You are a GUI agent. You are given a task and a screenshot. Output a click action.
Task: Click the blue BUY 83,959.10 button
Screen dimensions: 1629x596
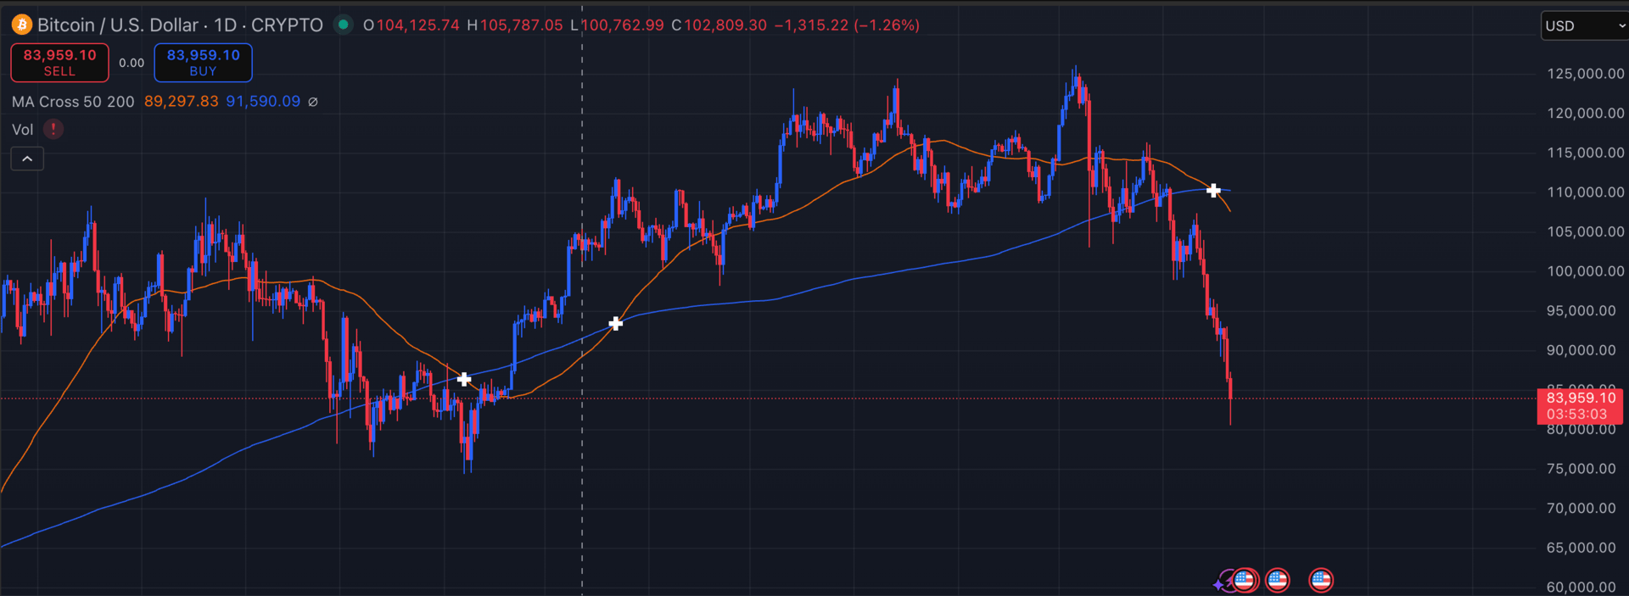pos(203,63)
